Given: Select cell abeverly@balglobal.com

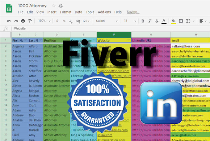Looking at the screenshot, I should coord(190,81).
